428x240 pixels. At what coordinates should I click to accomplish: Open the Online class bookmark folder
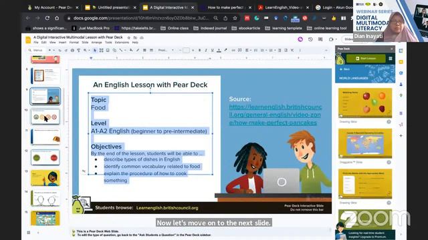click(x=175, y=28)
